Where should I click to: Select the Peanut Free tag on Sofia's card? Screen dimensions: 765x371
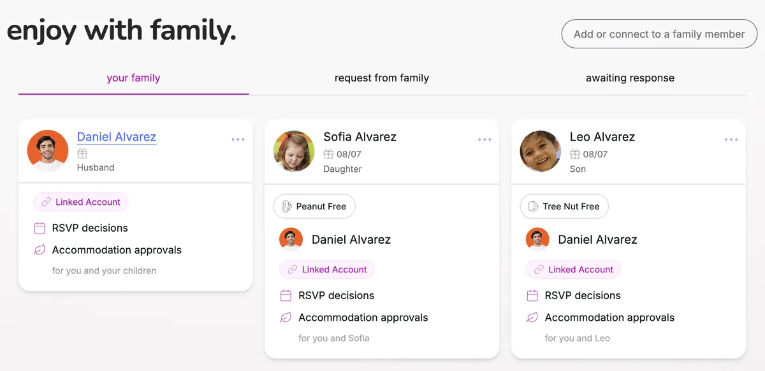(x=314, y=206)
